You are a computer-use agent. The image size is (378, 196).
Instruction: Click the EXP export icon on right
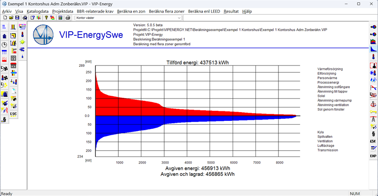tap(373, 156)
